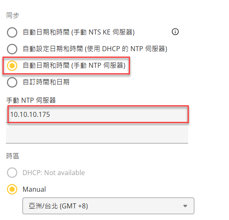Viewport: 229px width, 220px height.
Task: Select the DHCP NTP server radio button
Action: point(12,49)
